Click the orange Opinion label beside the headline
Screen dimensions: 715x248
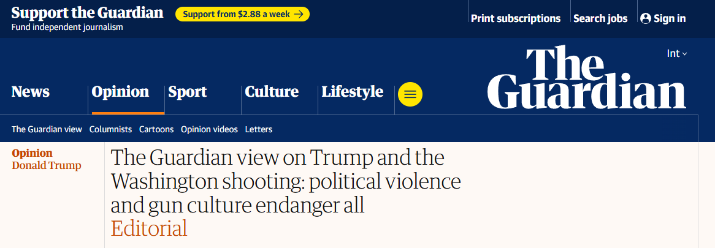[x=32, y=153]
